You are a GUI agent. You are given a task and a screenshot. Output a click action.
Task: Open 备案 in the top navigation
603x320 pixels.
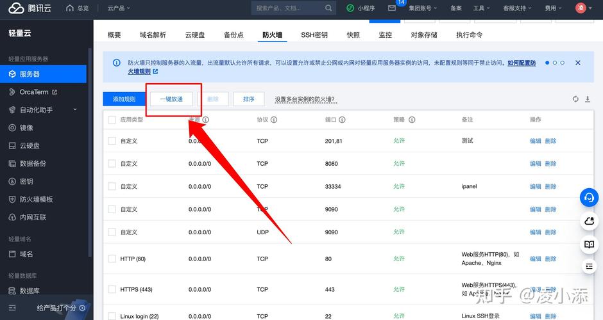pos(455,8)
